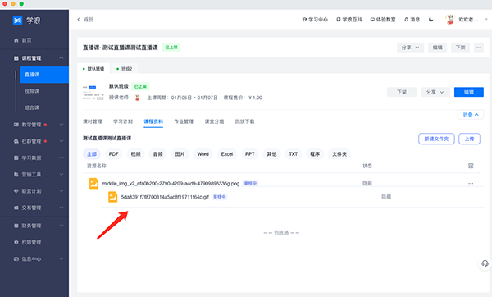Open the course header more-options ellipsis
The height and width of the screenshot is (297, 492).
click(x=479, y=48)
